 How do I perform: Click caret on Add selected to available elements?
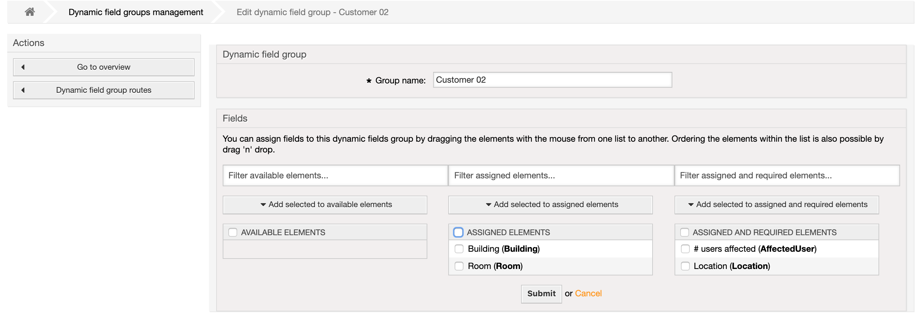click(263, 205)
